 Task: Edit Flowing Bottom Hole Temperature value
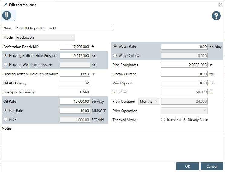(x=75, y=74)
